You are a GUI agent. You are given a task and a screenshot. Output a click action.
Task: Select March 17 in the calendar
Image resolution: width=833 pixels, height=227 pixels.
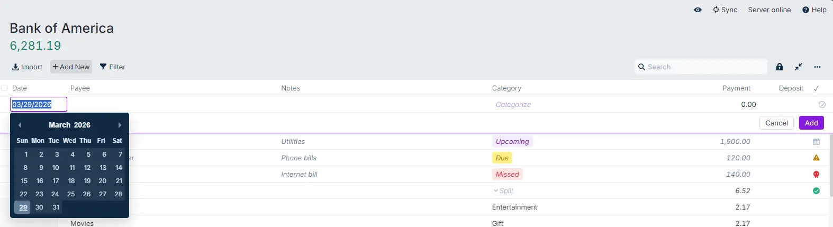[x=56, y=180]
